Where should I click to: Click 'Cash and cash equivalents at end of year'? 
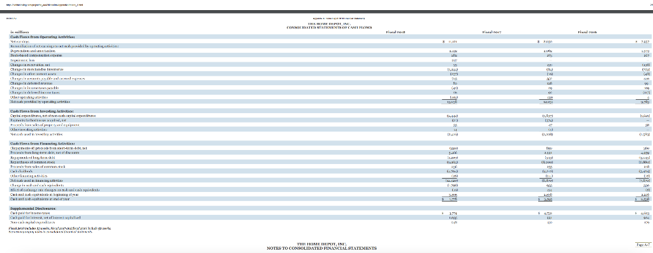[x=40, y=199]
